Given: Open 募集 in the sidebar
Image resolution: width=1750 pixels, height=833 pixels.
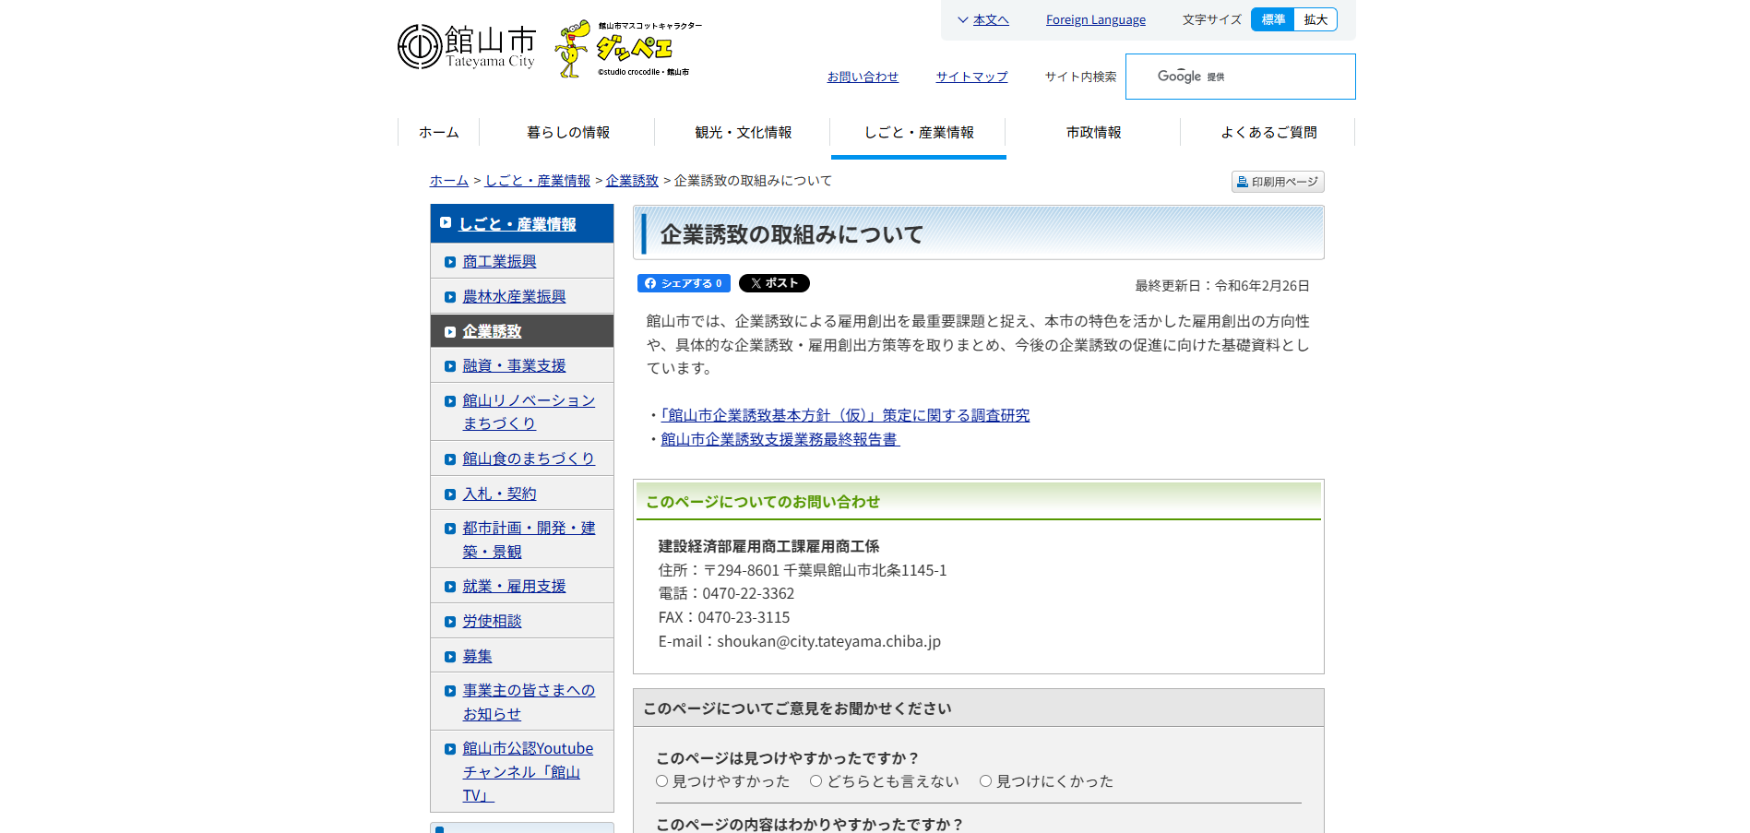Looking at the screenshot, I should 477,656.
